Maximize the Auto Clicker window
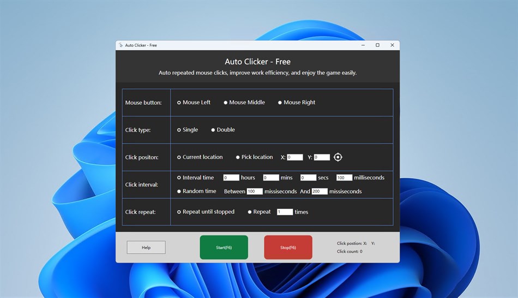 [x=378, y=45]
